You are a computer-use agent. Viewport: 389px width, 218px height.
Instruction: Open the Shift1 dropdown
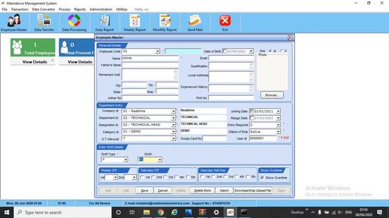tap(159, 160)
